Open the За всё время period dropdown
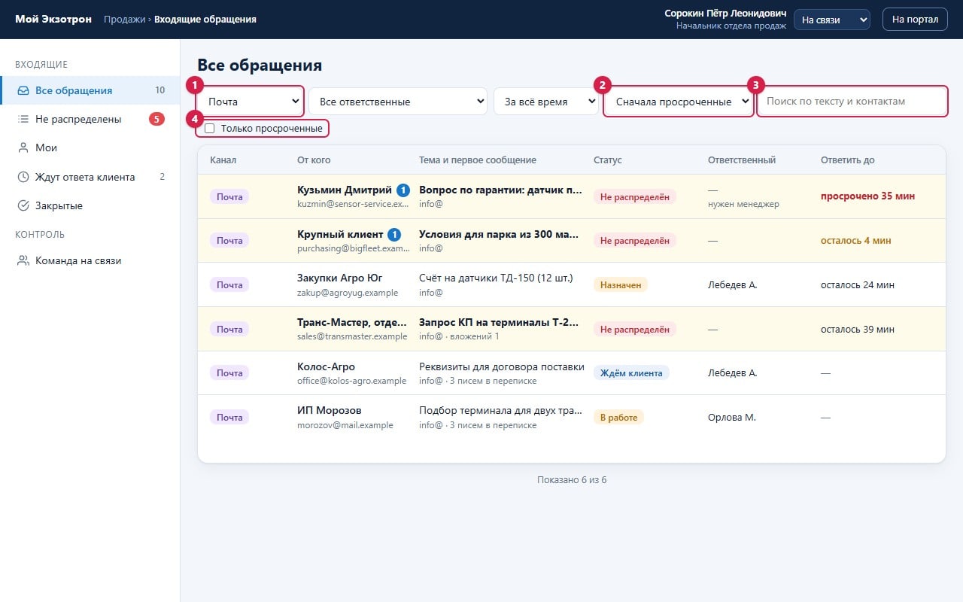This screenshot has height=602, width=963. pos(546,101)
